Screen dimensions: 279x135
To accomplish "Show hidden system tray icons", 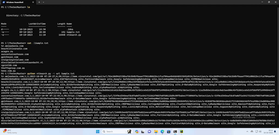I will (x=247, y=131).
